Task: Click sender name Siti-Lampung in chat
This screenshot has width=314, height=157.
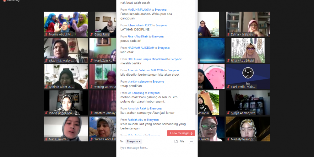Action: click(x=136, y=93)
